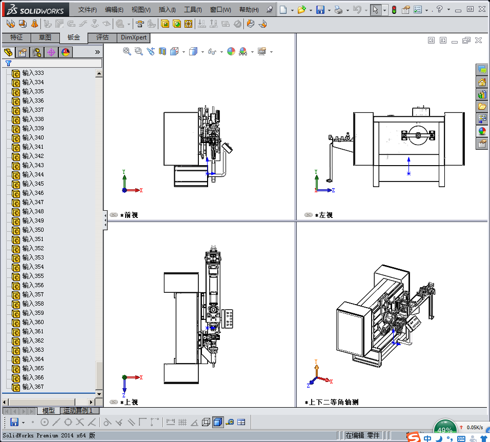Click the Measure tape icon in bottom toolbar

tap(230, 423)
